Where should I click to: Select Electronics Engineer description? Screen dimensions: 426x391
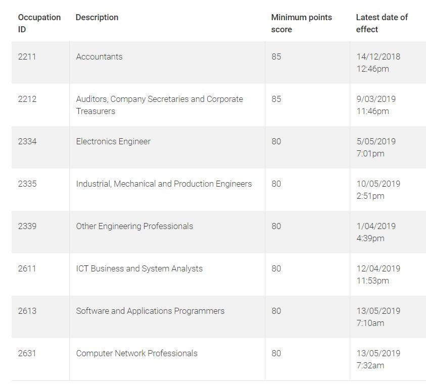(113, 142)
